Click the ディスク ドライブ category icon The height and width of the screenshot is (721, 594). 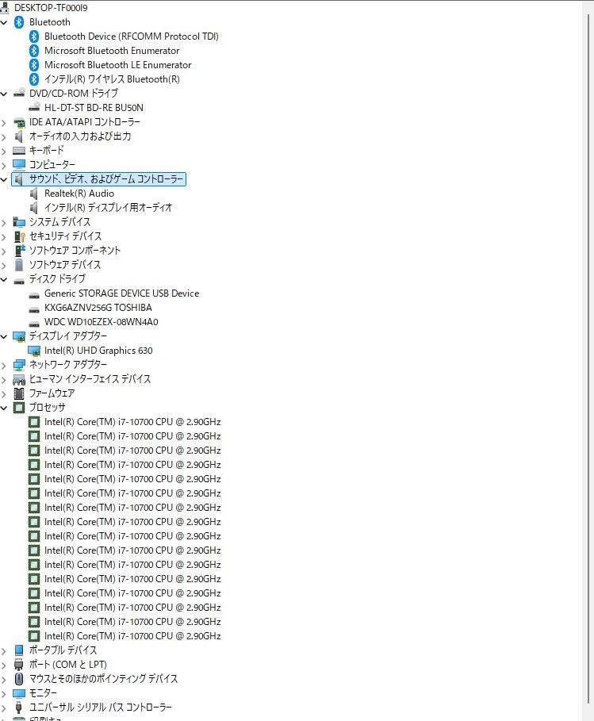pos(19,280)
